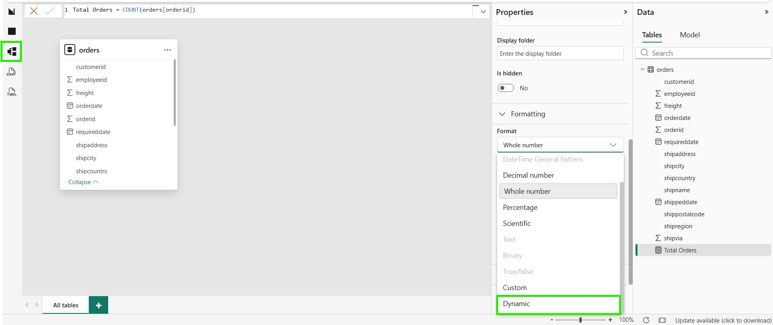Viewport: 773px width, 325px height.
Task: Collapse the Properties pane
Action: click(x=625, y=12)
